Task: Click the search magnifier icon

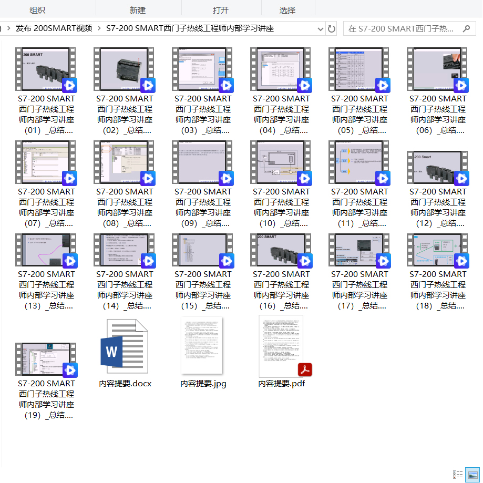Action: (466, 29)
